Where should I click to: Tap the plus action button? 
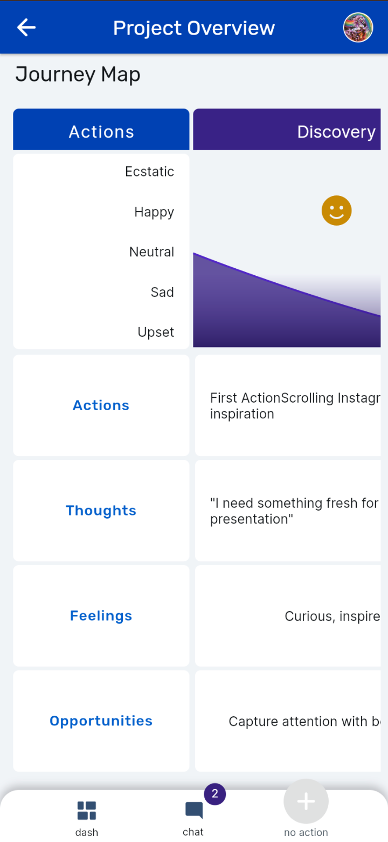pyautogui.click(x=306, y=802)
